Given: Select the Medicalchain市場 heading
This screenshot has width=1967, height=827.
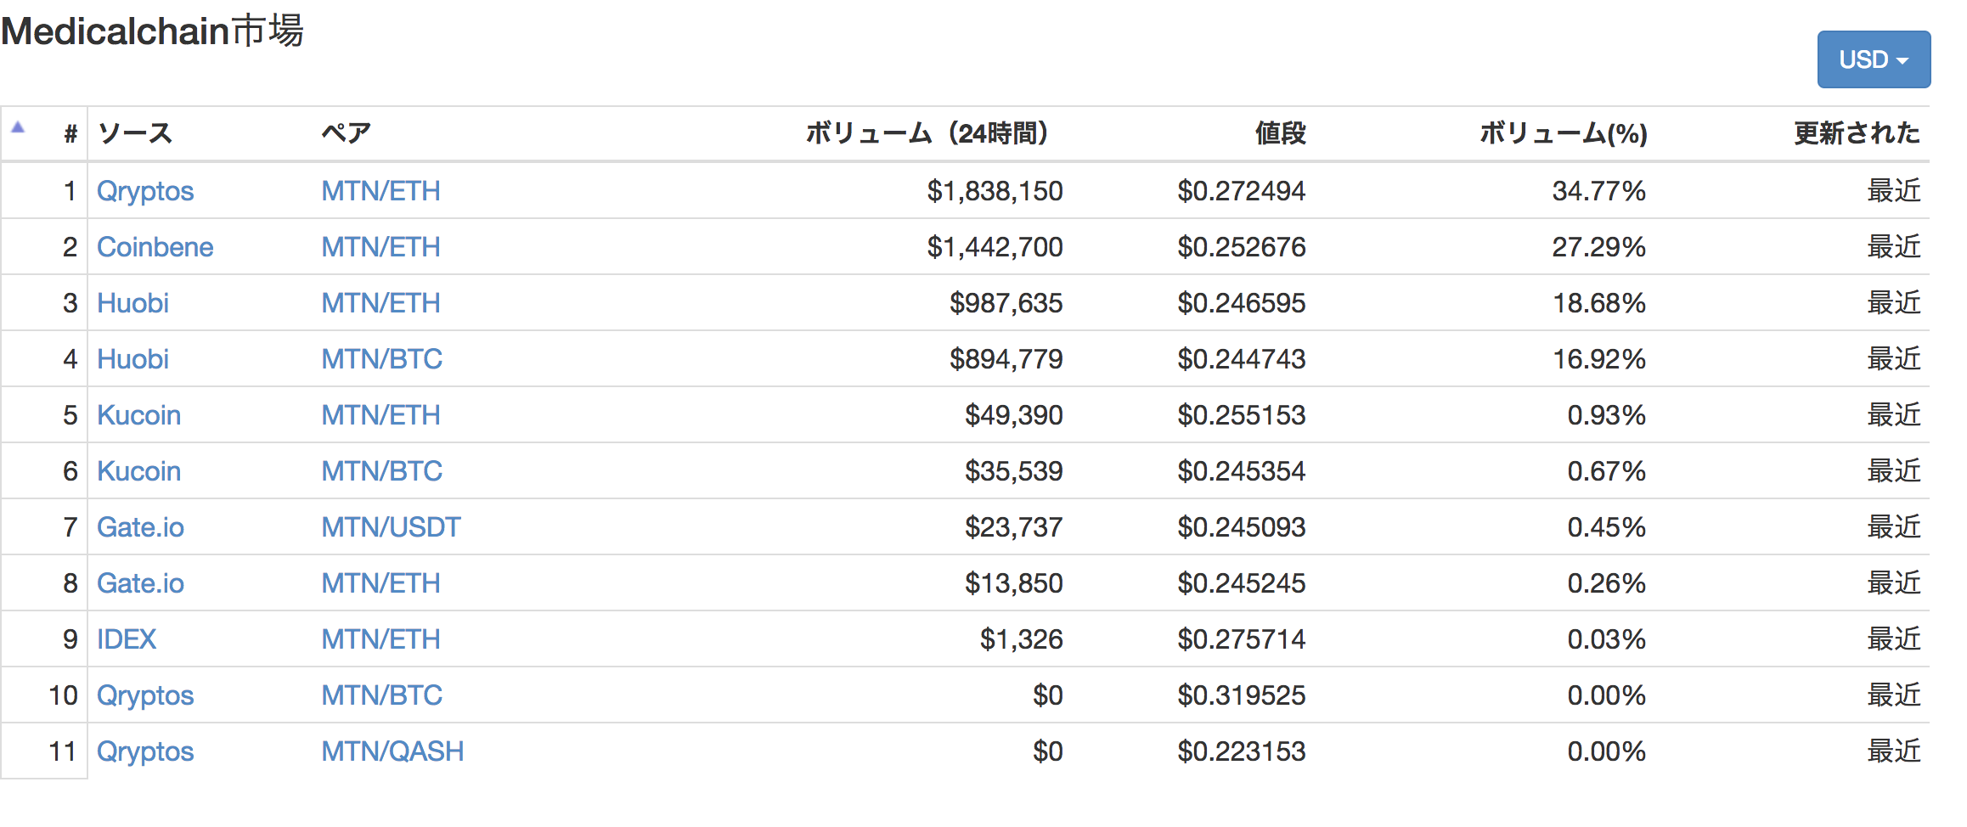Looking at the screenshot, I should click(x=152, y=31).
